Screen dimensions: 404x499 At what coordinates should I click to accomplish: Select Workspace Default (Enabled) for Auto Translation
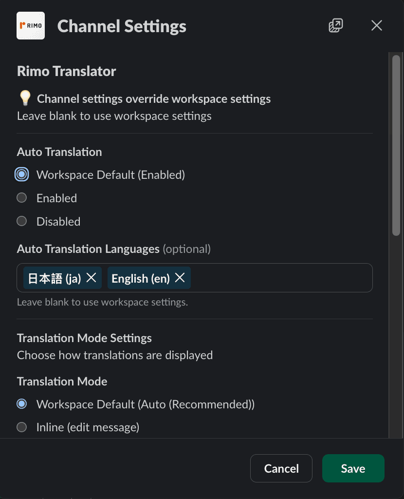[21, 174]
